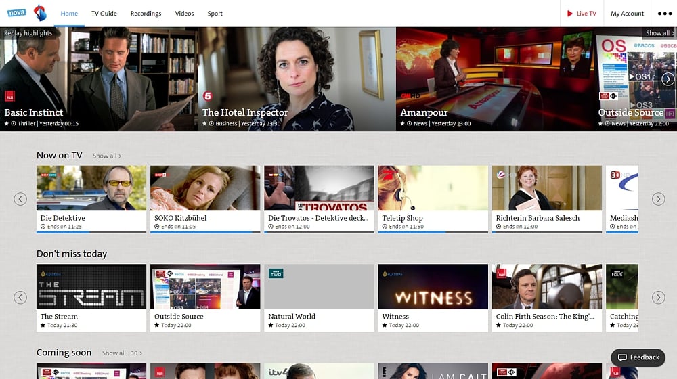This screenshot has width=677, height=379.
Task: Click the Feedback button
Action: coord(638,357)
